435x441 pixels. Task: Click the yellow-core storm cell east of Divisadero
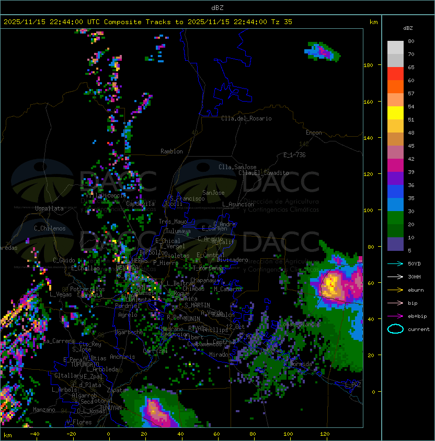[x=332, y=284]
